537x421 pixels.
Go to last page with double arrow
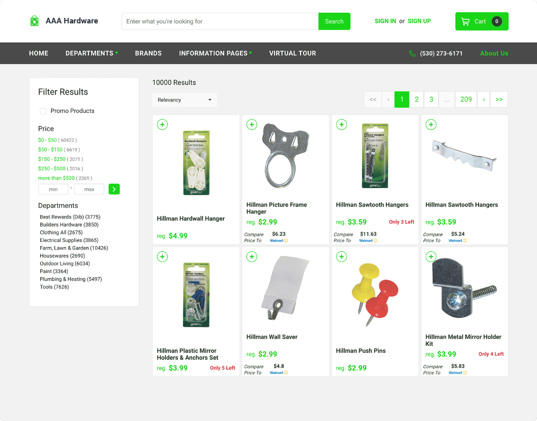(499, 100)
